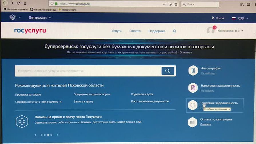Click the green padlock in the address bar
This screenshot has width=256, height=144.
[x=56, y=3]
